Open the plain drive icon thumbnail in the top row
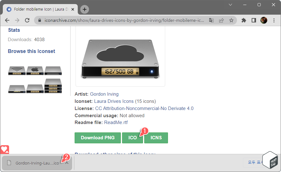The height and width of the screenshot is (172, 281). click(x=53, y=71)
